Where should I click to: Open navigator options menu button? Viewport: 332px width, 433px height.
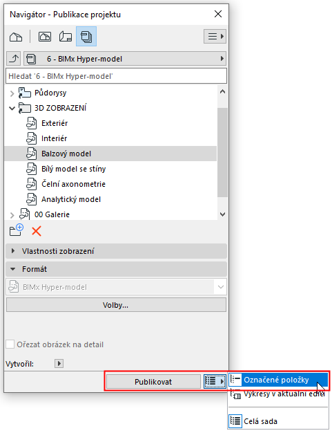215,37
